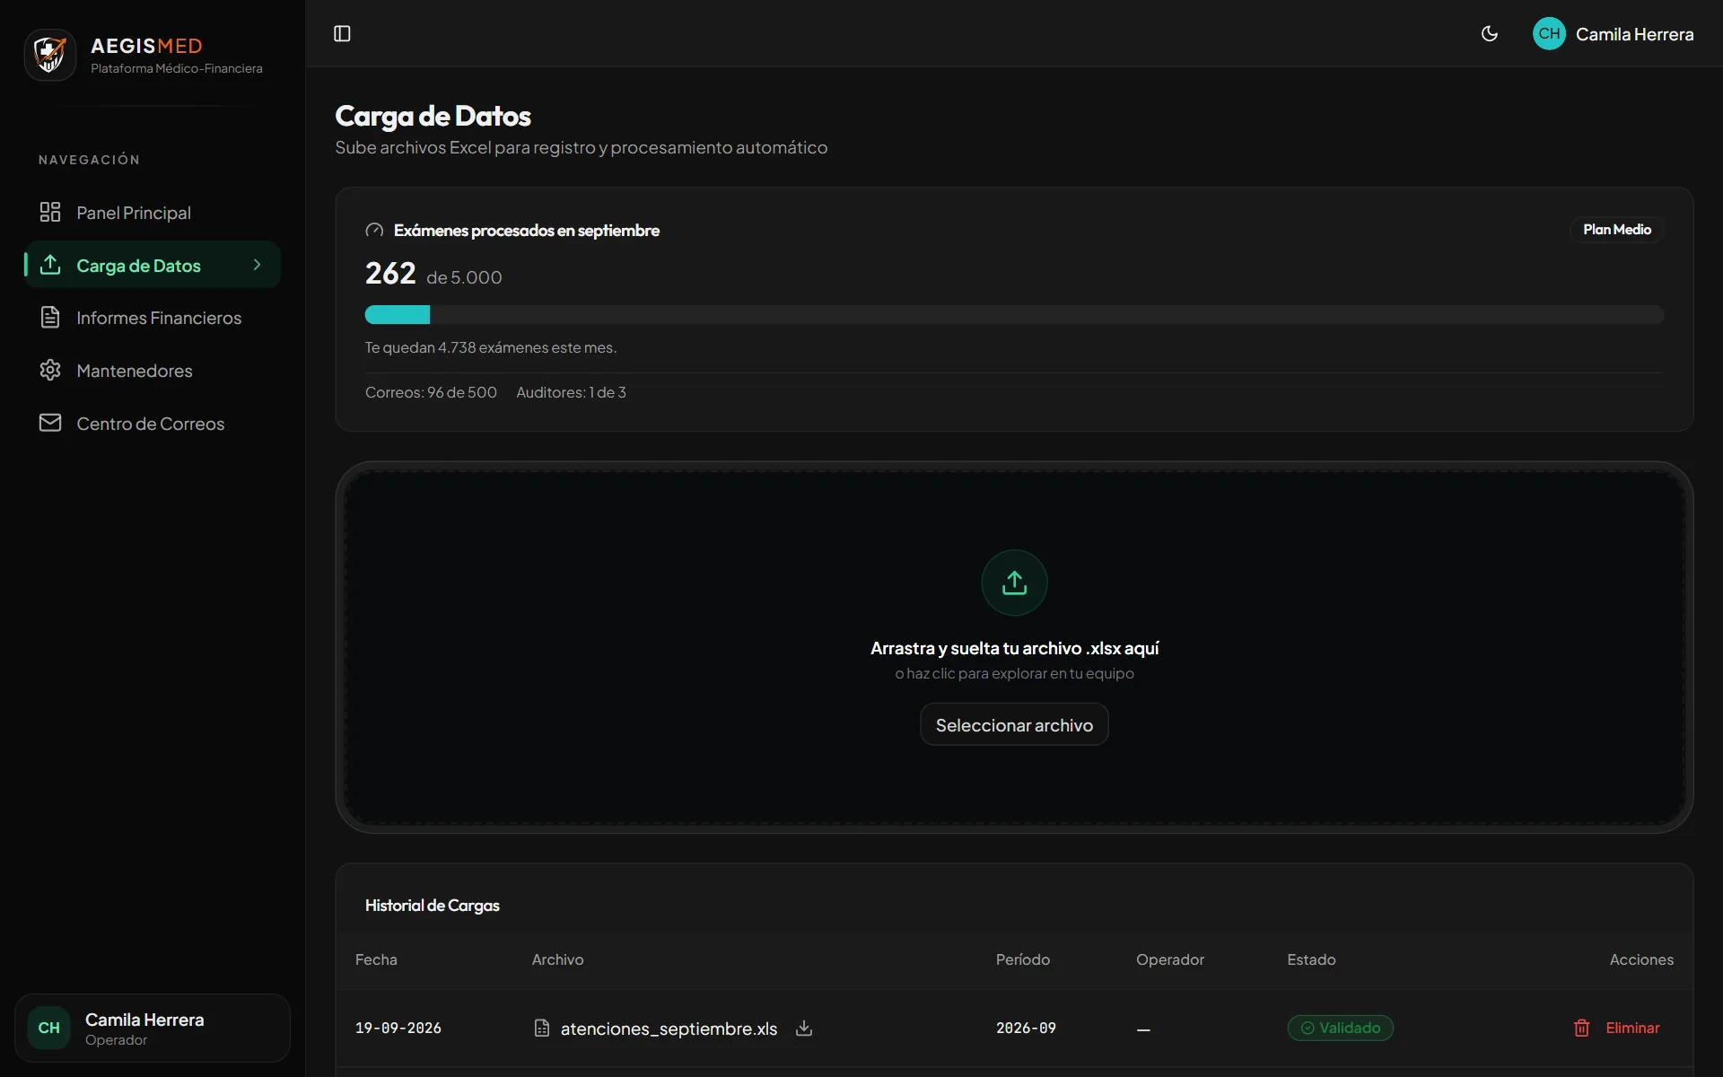Click the upload arrow icon in drop zone
Screen dimensions: 1723x1077
point(1014,582)
